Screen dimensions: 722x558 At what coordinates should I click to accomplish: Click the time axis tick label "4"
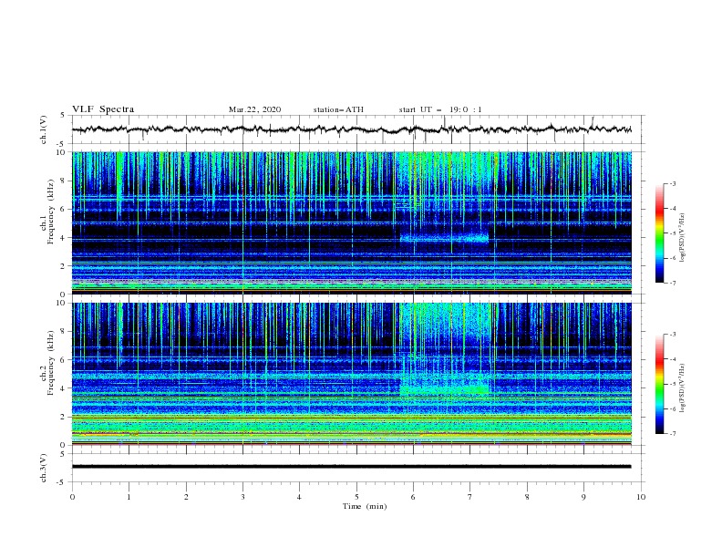point(299,497)
